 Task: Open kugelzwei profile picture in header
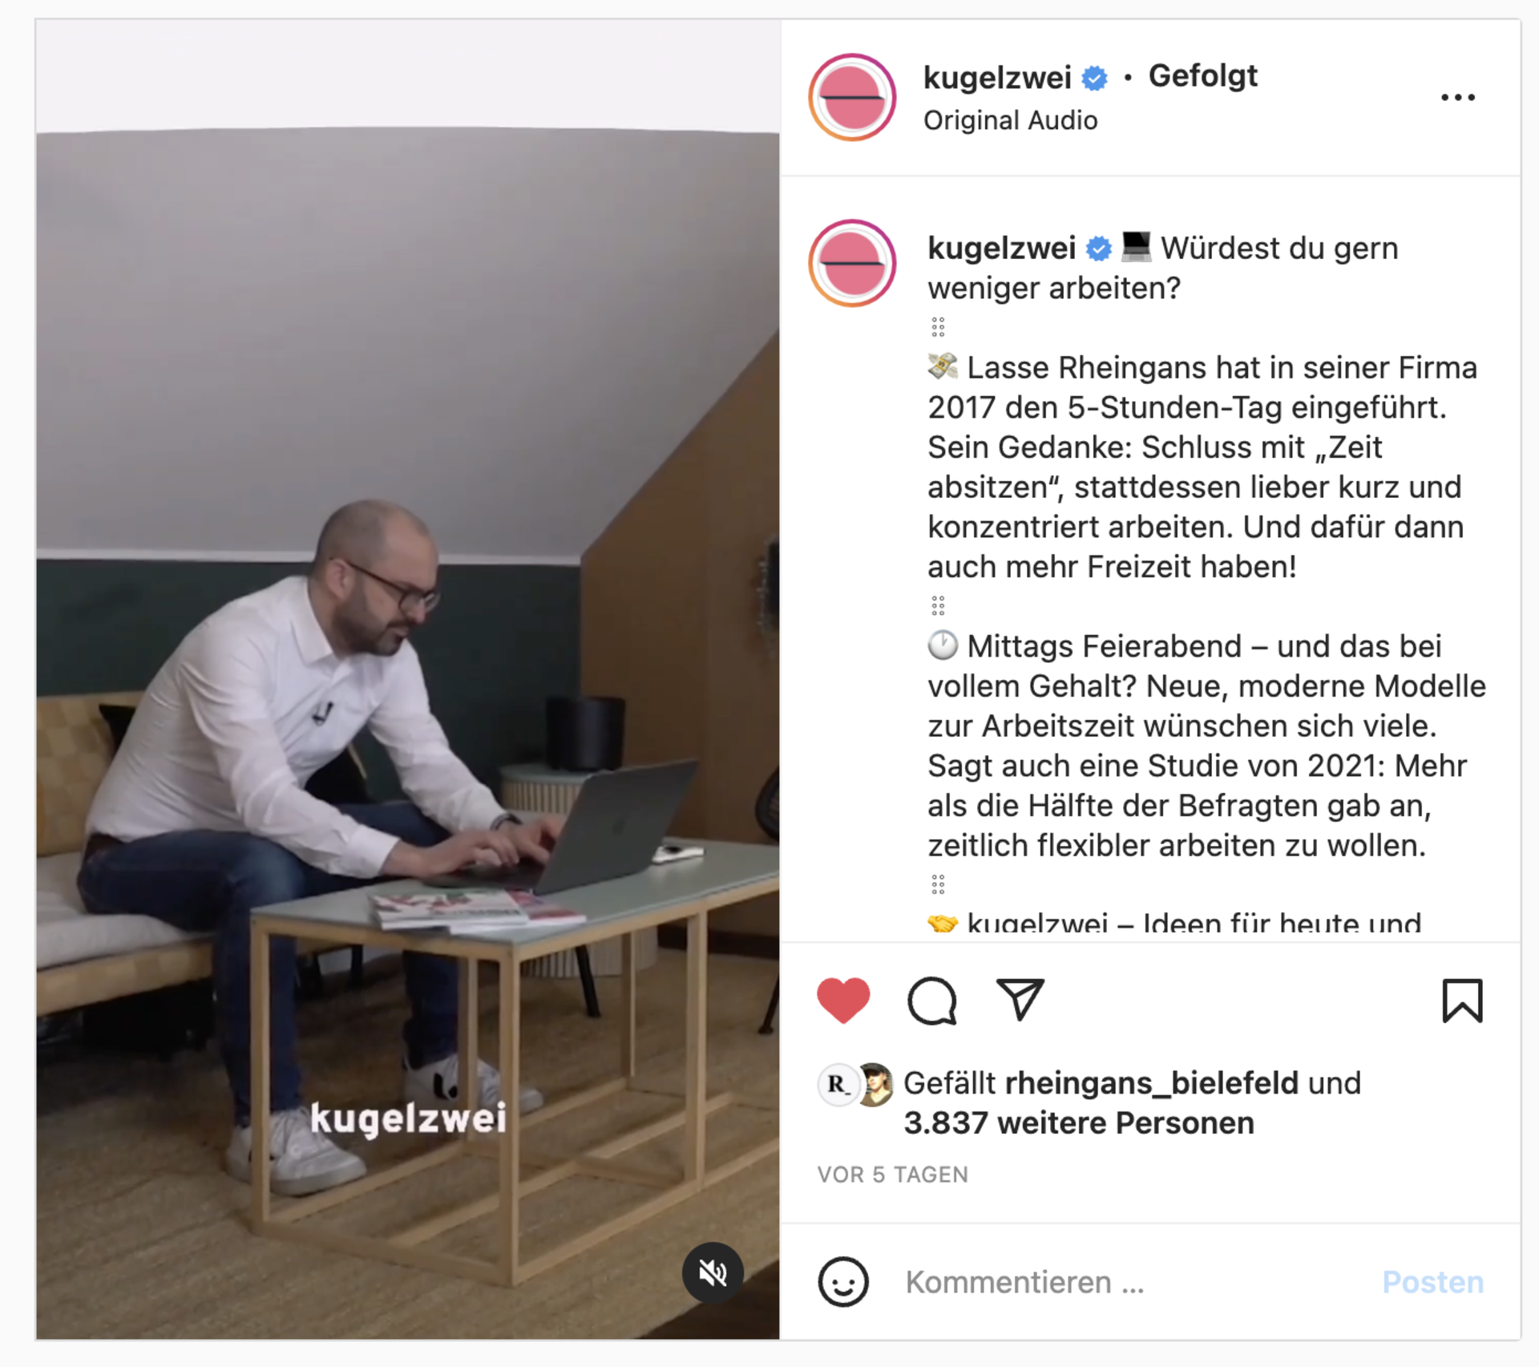point(852,98)
